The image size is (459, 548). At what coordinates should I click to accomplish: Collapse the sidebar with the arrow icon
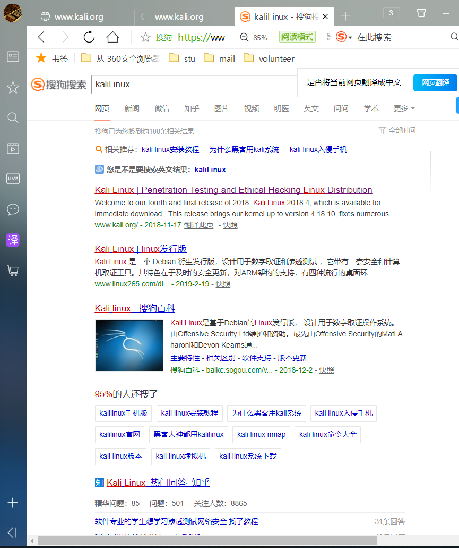pos(13,533)
